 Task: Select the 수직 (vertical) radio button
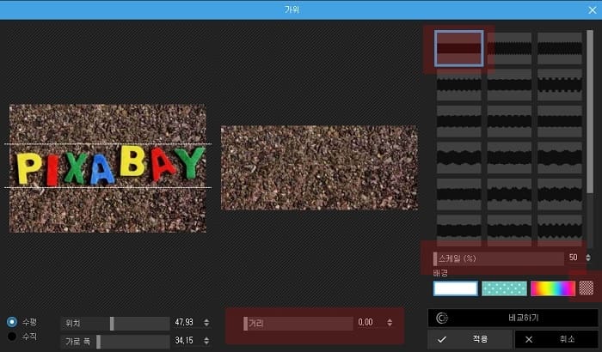12,337
